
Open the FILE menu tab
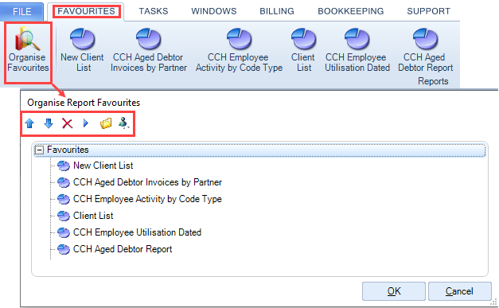point(21,11)
